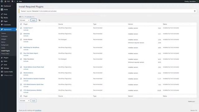Open the Comments sidebar icon
The height and width of the screenshot is (112, 199).
point(2,25)
